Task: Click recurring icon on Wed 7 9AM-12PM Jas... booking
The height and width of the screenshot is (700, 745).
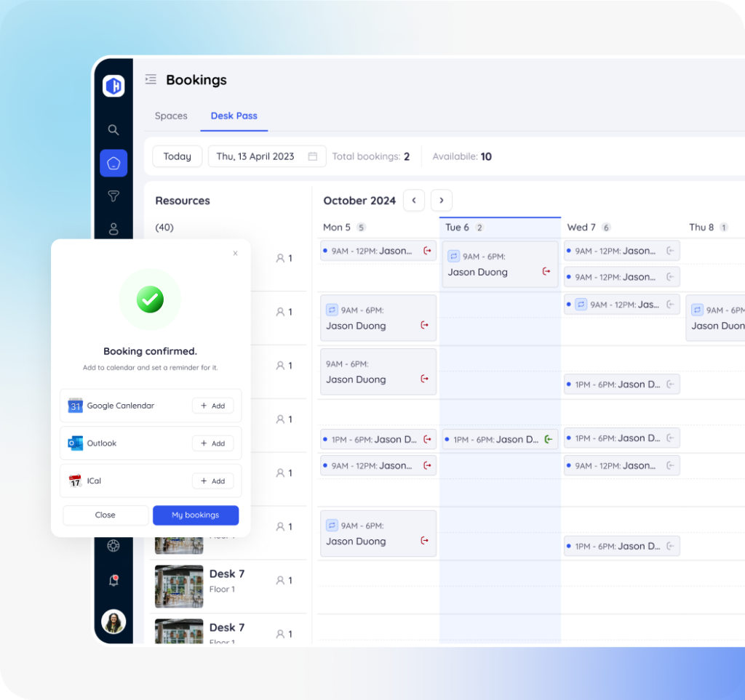Action: [x=581, y=304]
